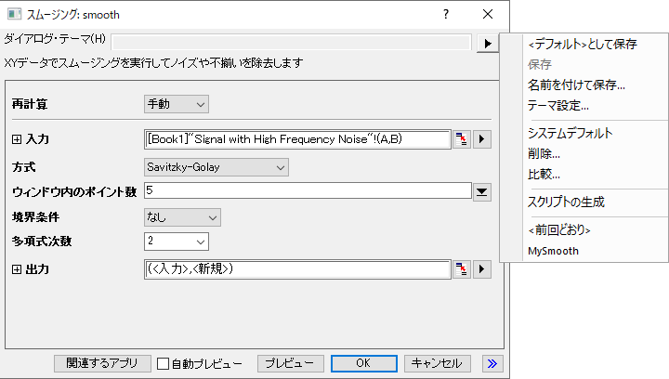
Task: Open the 多項式次数 dropdown showing 2
Action: (177, 242)
